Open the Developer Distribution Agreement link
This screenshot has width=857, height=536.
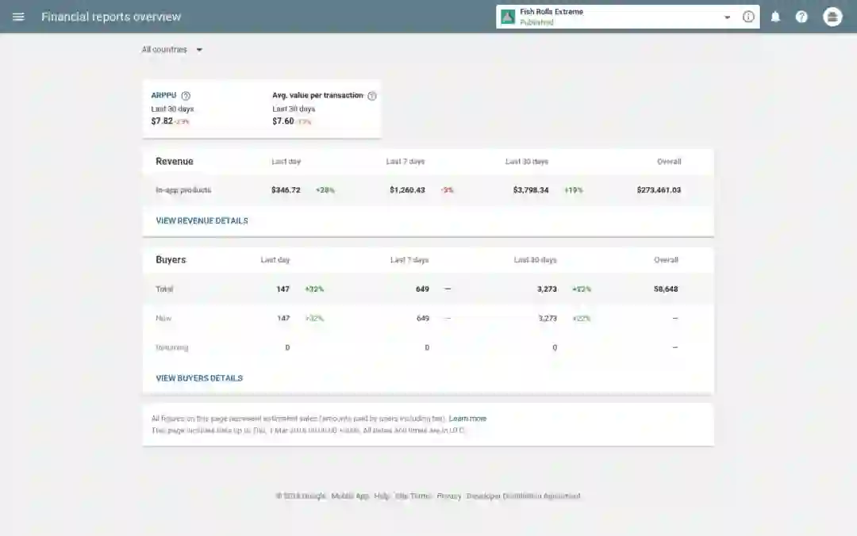click(523, 496)
